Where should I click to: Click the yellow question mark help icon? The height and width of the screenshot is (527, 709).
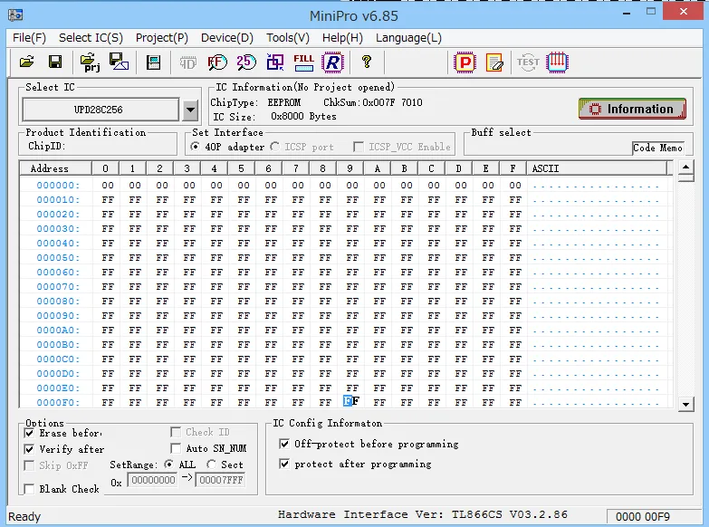367,62
